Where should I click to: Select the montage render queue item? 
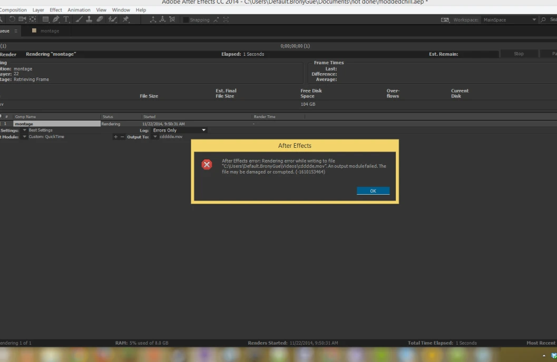(57, 124)
